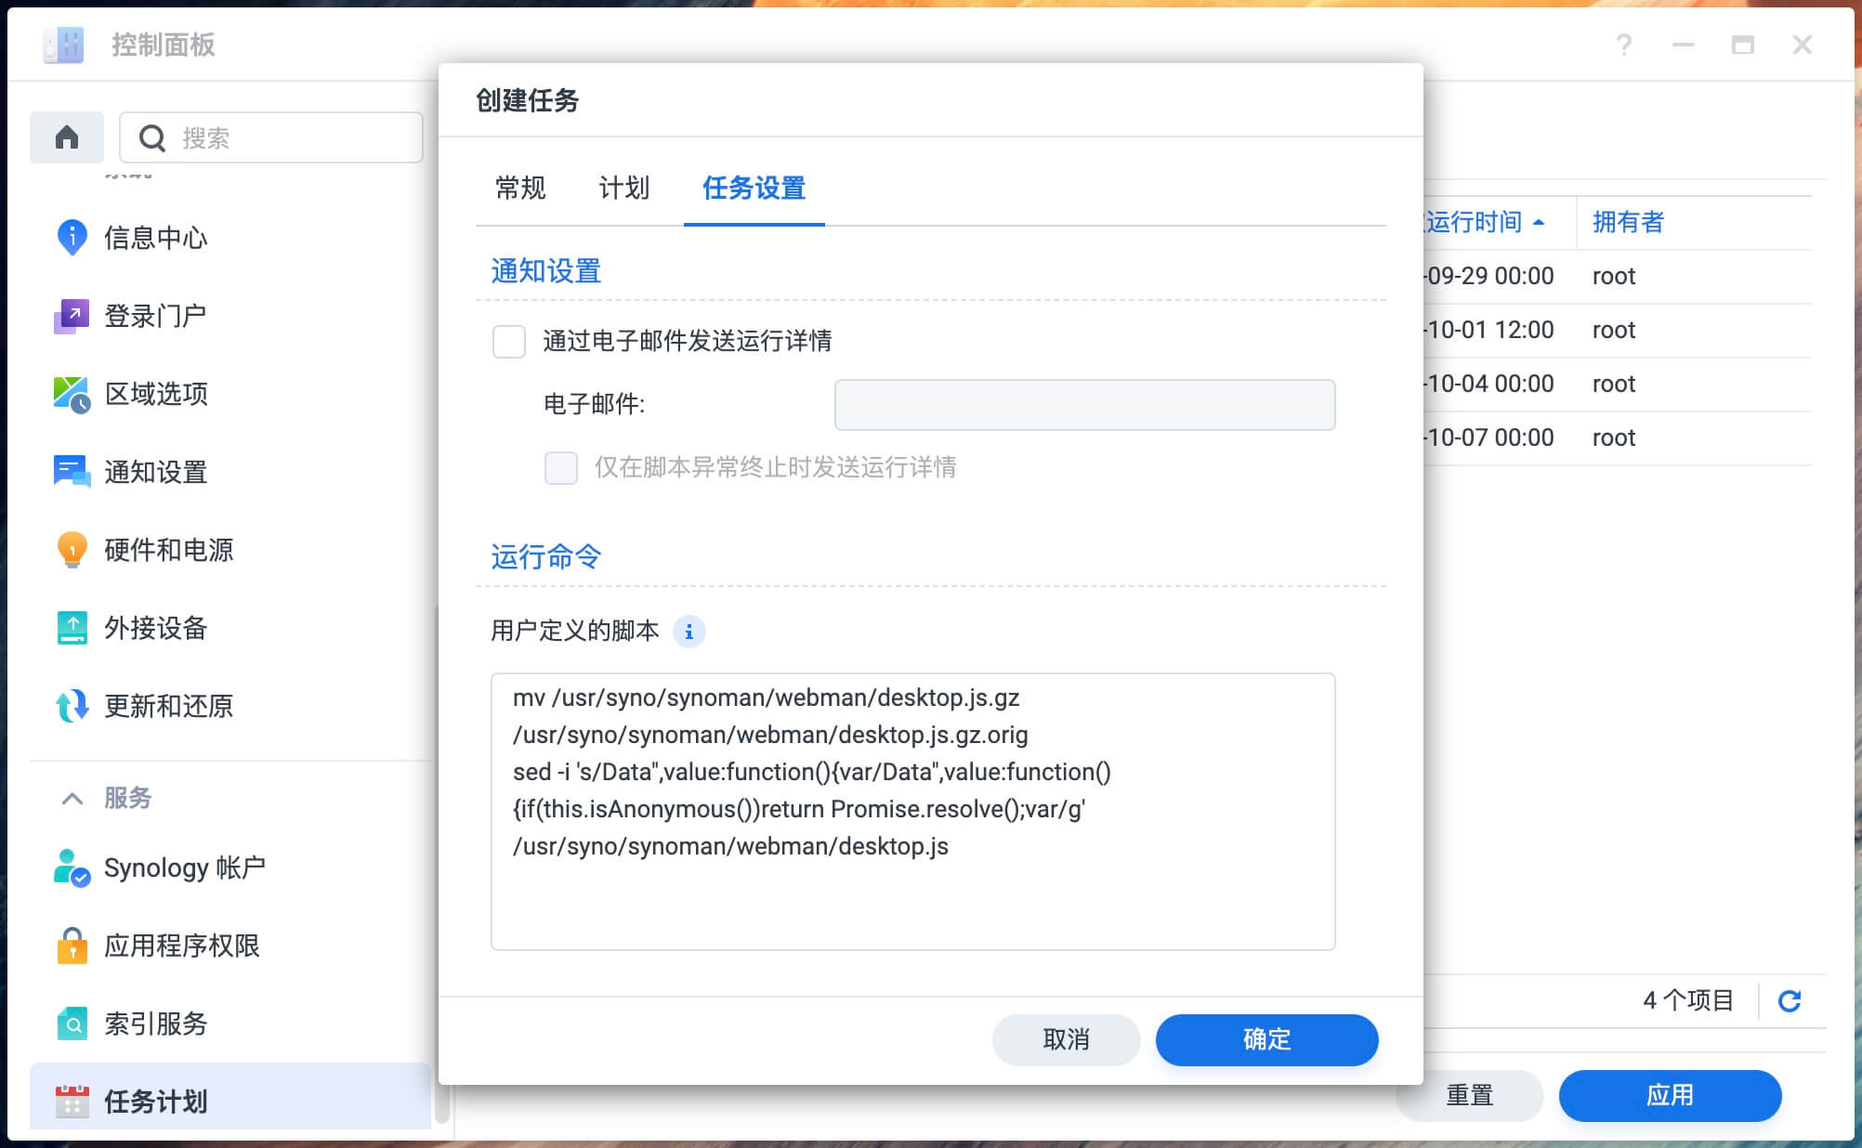1862x1148 pixels.
Task: Collapse the 服务 section chevron
Action: (x=72, y=798)
